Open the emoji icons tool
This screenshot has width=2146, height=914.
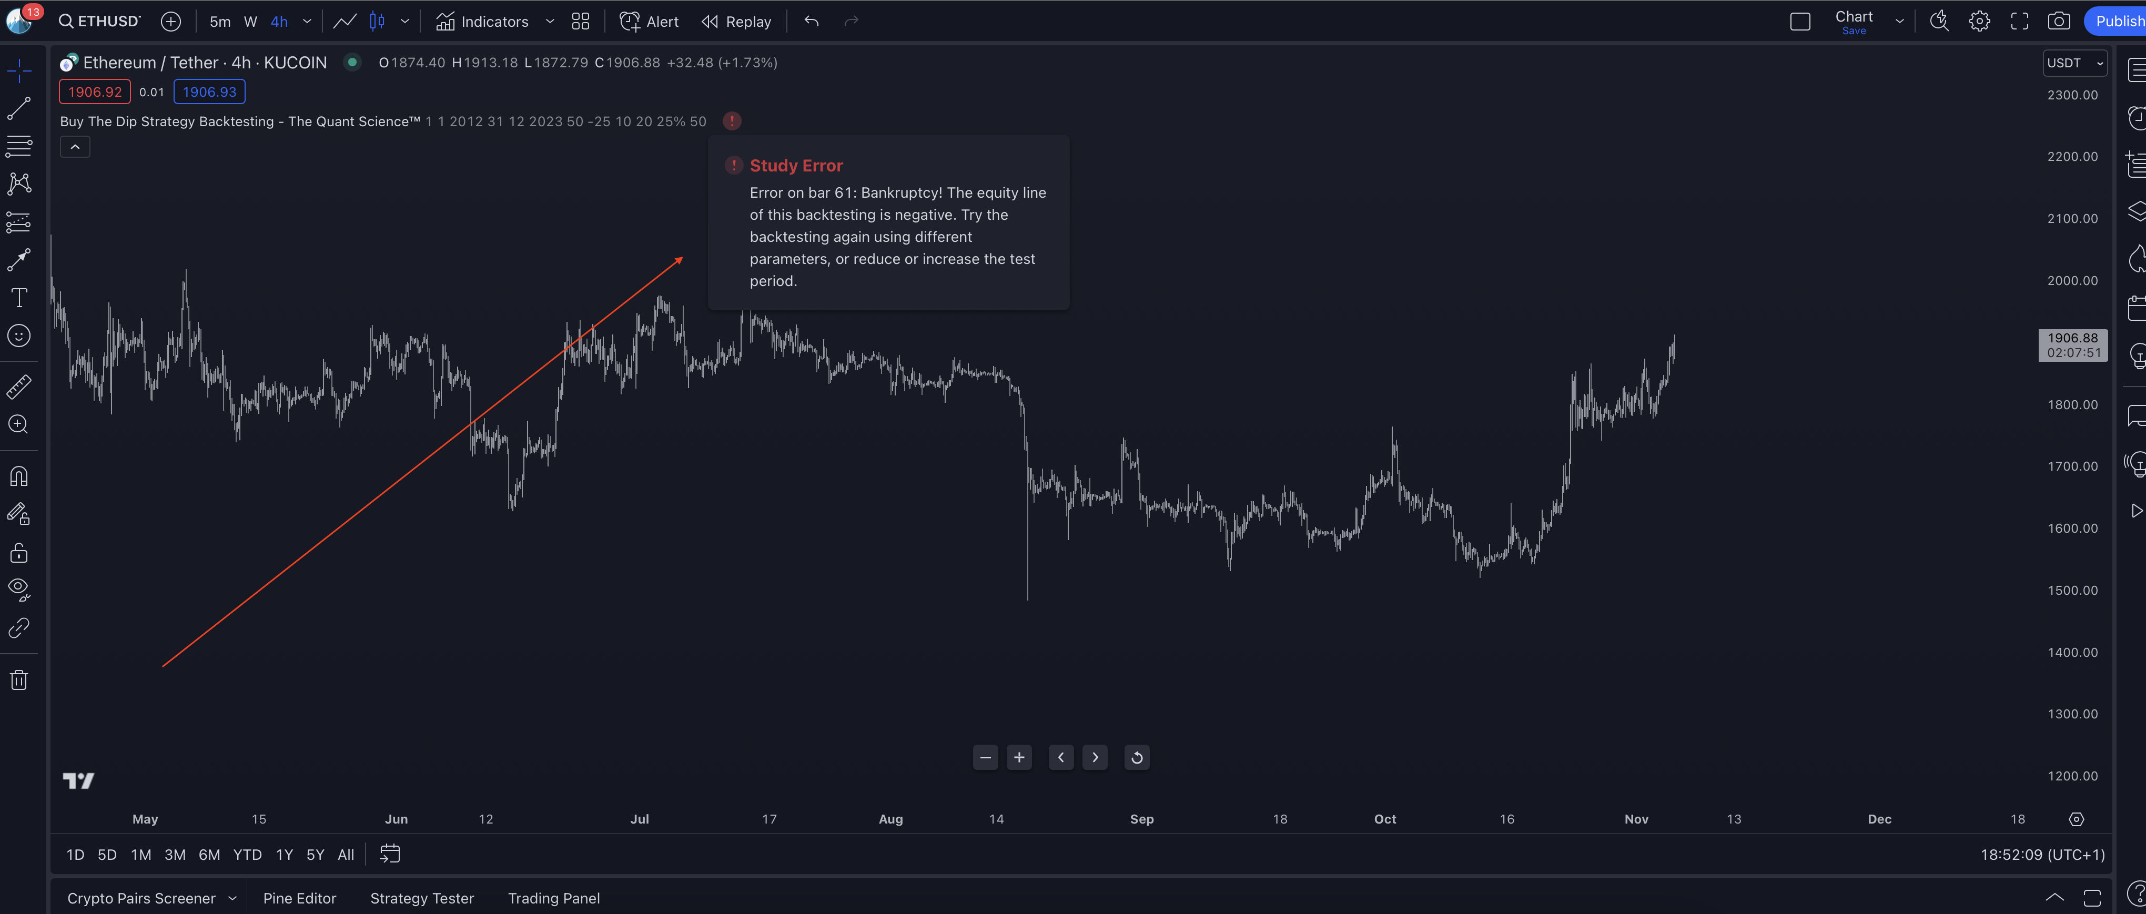click(x=18, y=336)
